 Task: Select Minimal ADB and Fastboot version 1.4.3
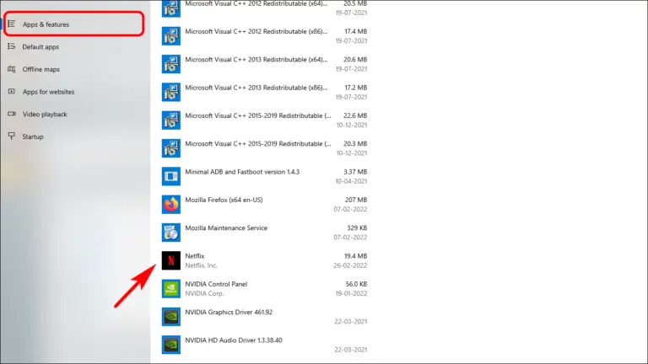tap(242, 172)
